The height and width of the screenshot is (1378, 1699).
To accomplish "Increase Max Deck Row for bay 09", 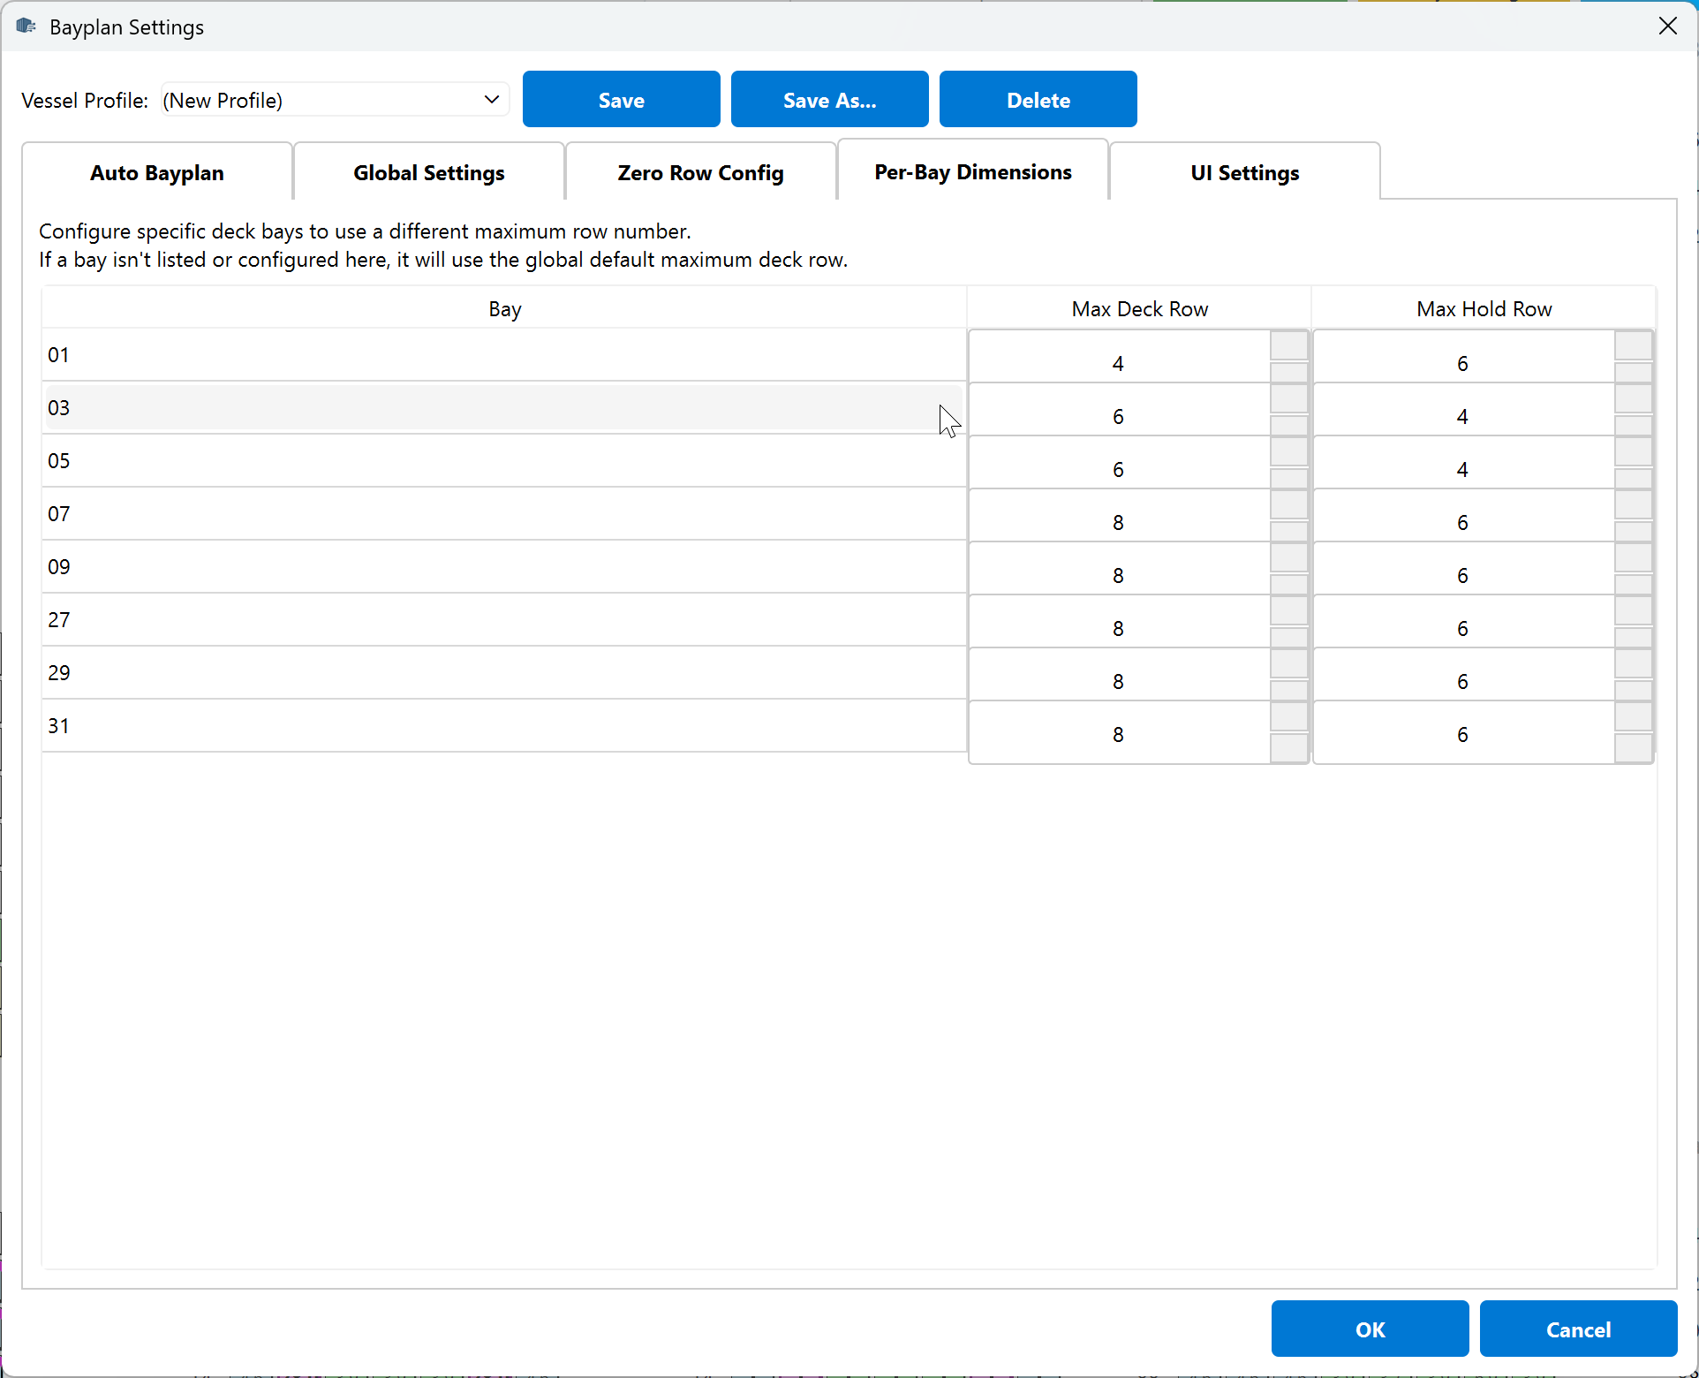I will pyautogui.click(x=1289, y=557).
